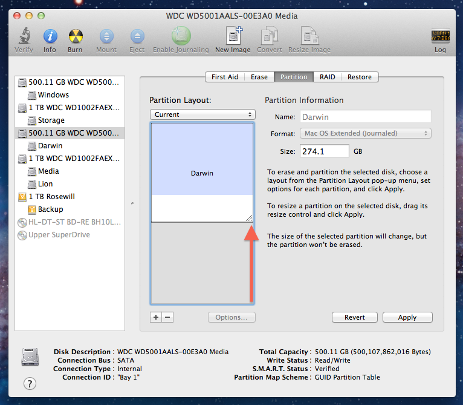Click the Eject toolbar icon
This screenshot has width=463, height=405.
(x=137, y=36)
